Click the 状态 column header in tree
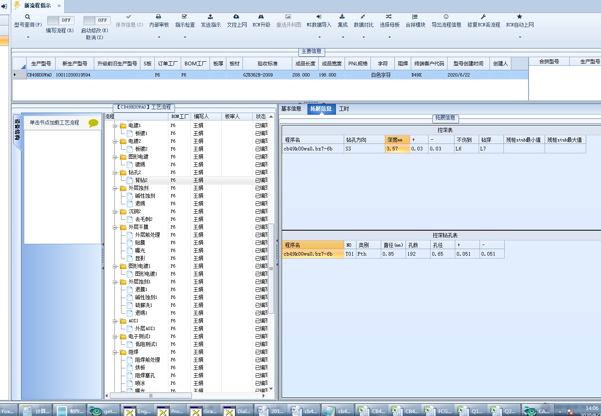This screenshot has height=416, width=601. [261, 117]
